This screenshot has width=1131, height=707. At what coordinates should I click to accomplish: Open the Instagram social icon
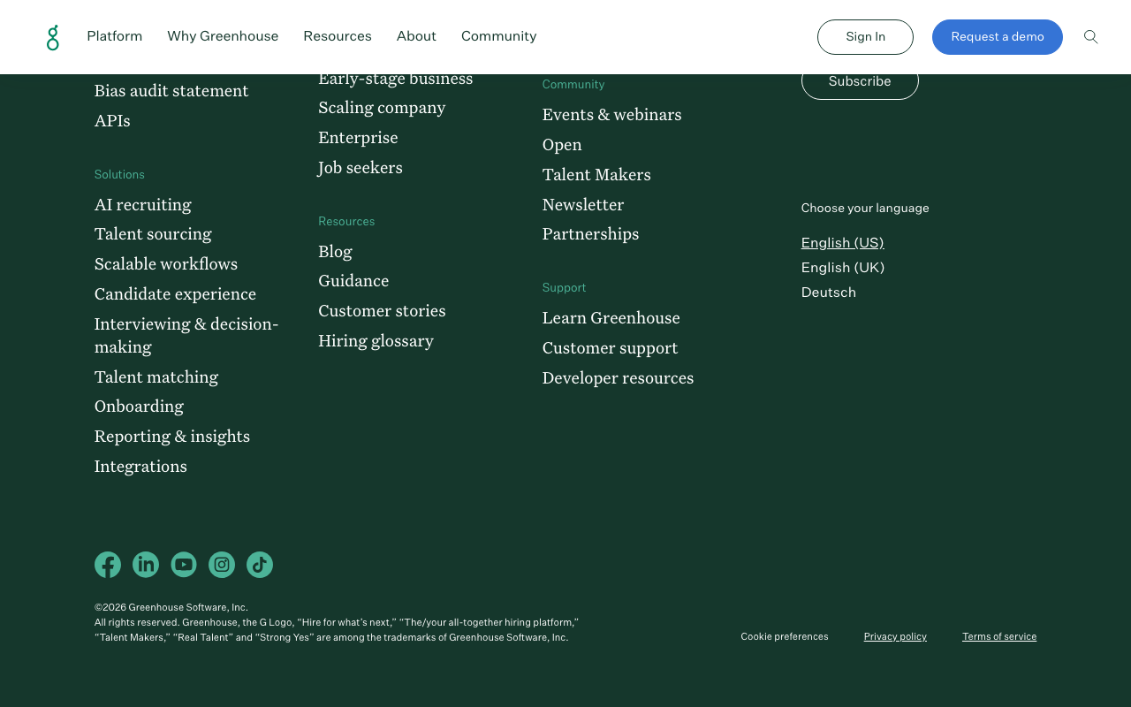[222, 565]
